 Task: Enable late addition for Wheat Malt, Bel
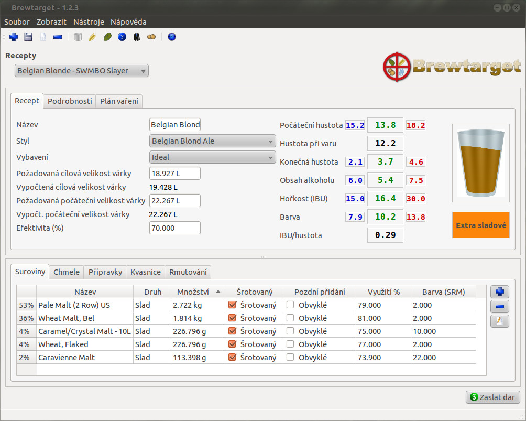pyautogui.click(x=290, y=318)
